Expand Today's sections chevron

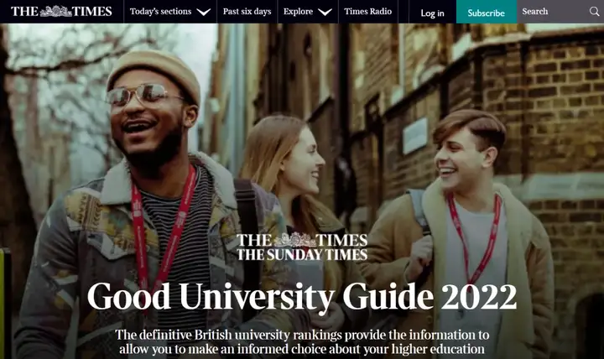(204, 12)
